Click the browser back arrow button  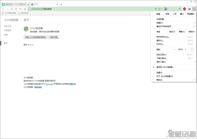click(3, 9)
